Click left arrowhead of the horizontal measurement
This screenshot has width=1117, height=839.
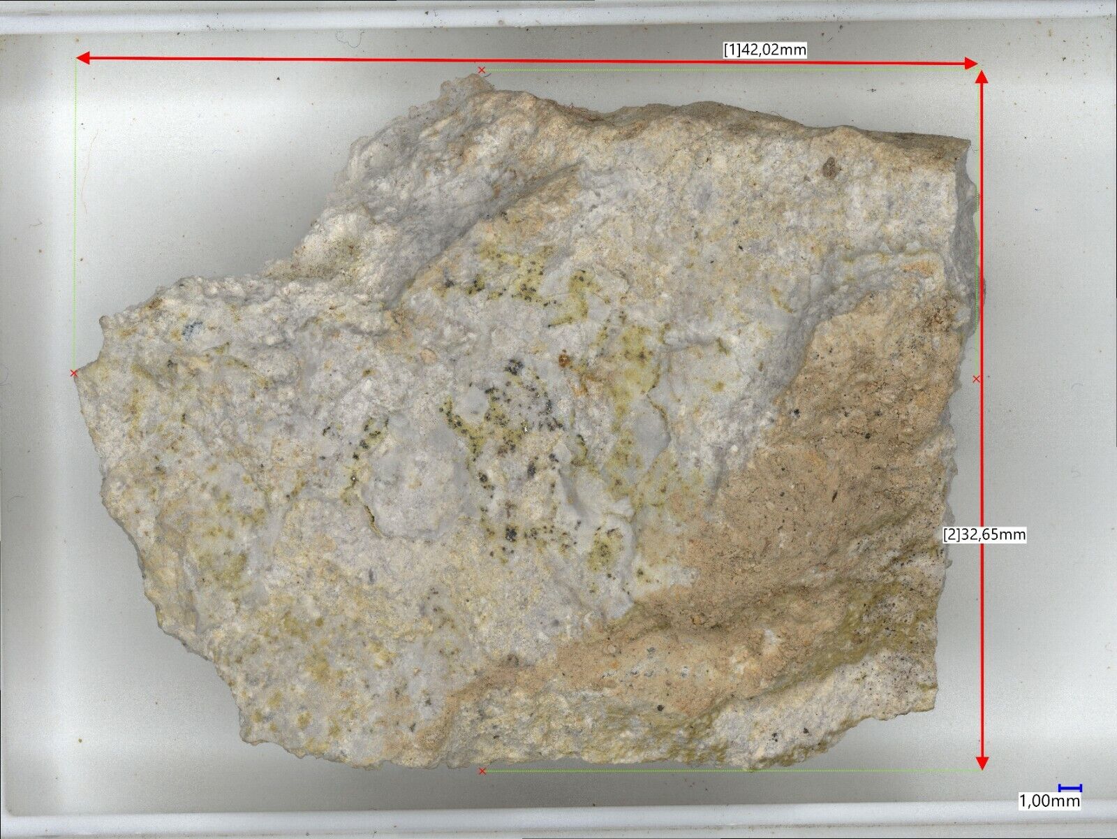82,58
